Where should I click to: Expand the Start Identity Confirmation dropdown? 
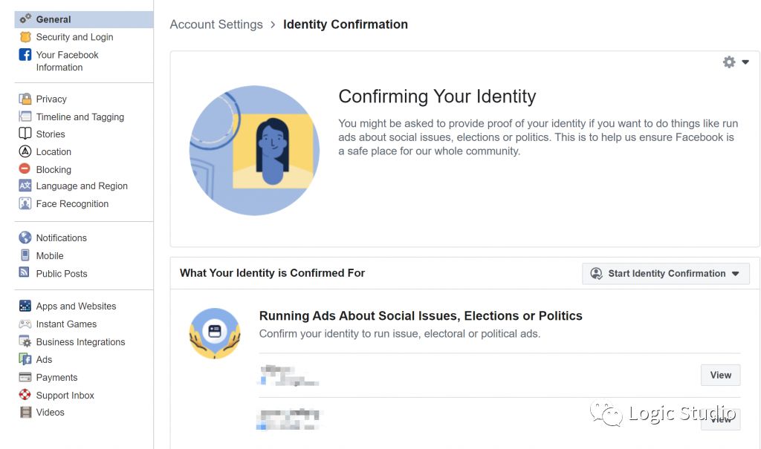tap(666, 273)
